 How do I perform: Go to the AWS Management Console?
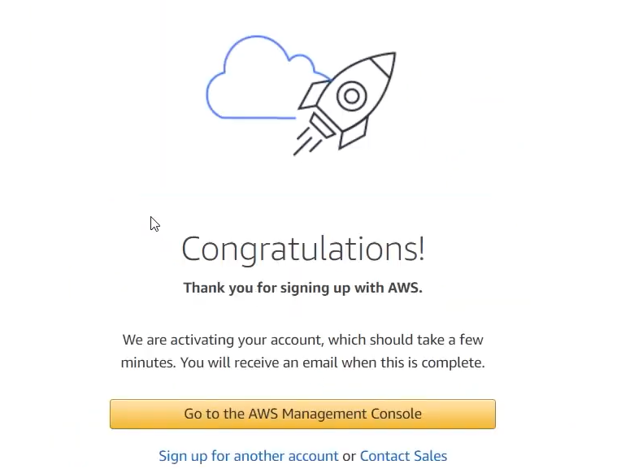click(x=302, y=414)
